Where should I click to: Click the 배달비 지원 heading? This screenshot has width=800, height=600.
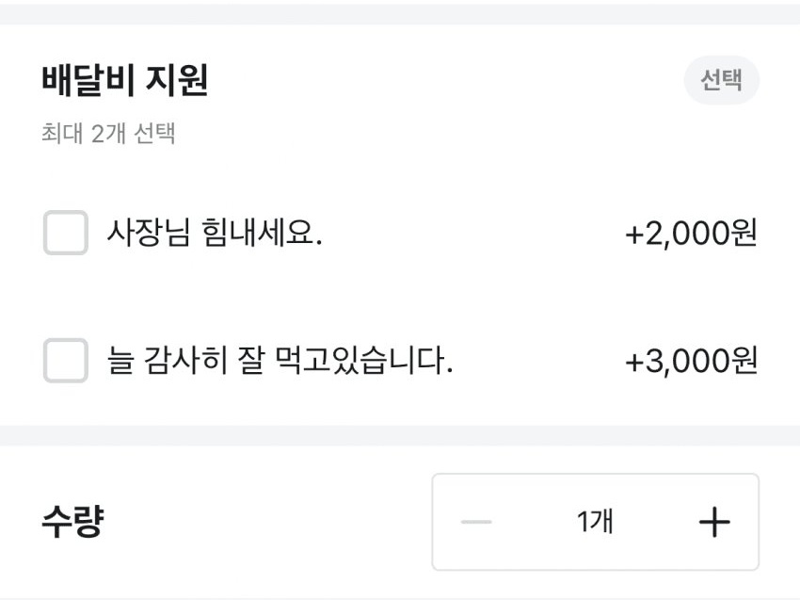124,81
